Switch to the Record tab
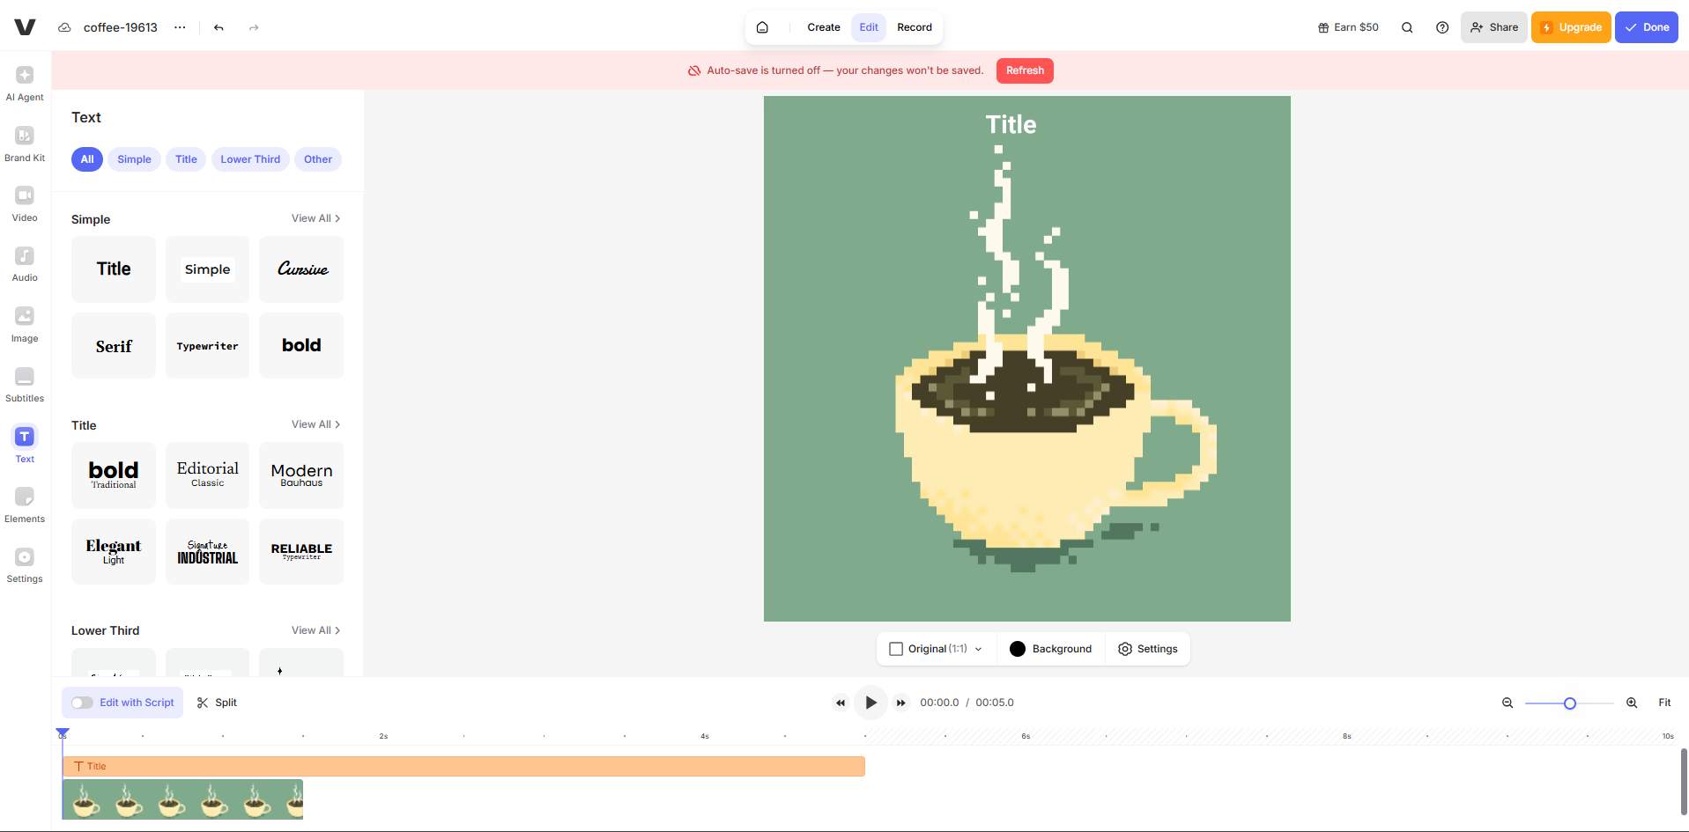 pos(915,27)
